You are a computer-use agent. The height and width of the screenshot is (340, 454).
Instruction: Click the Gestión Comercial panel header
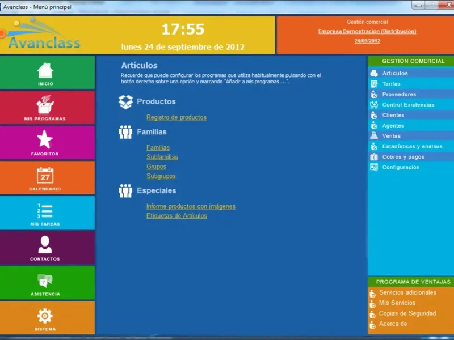click(x=411, y=61)
